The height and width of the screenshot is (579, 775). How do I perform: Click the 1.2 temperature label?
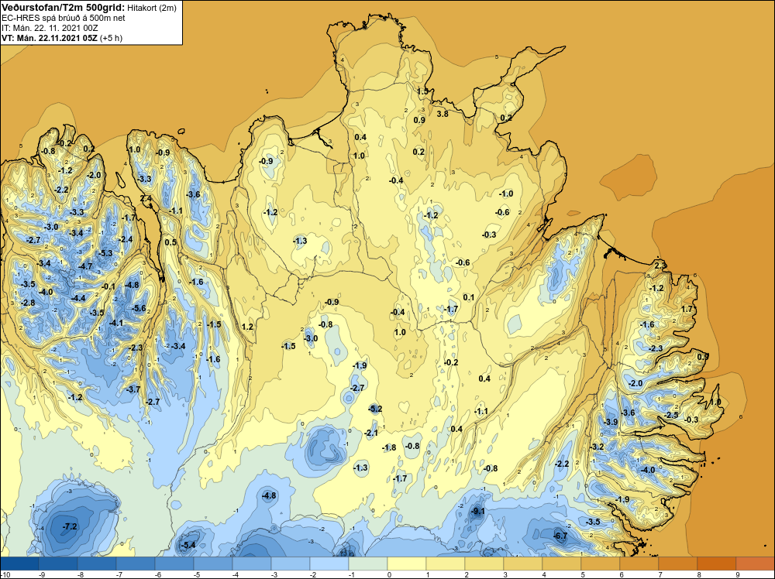(x=247, y=327)
